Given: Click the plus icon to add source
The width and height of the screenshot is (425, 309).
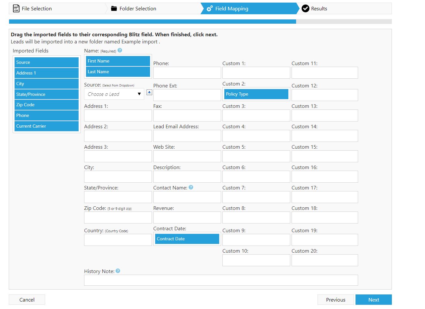Looking at the screenshot, I should (149, 92).
